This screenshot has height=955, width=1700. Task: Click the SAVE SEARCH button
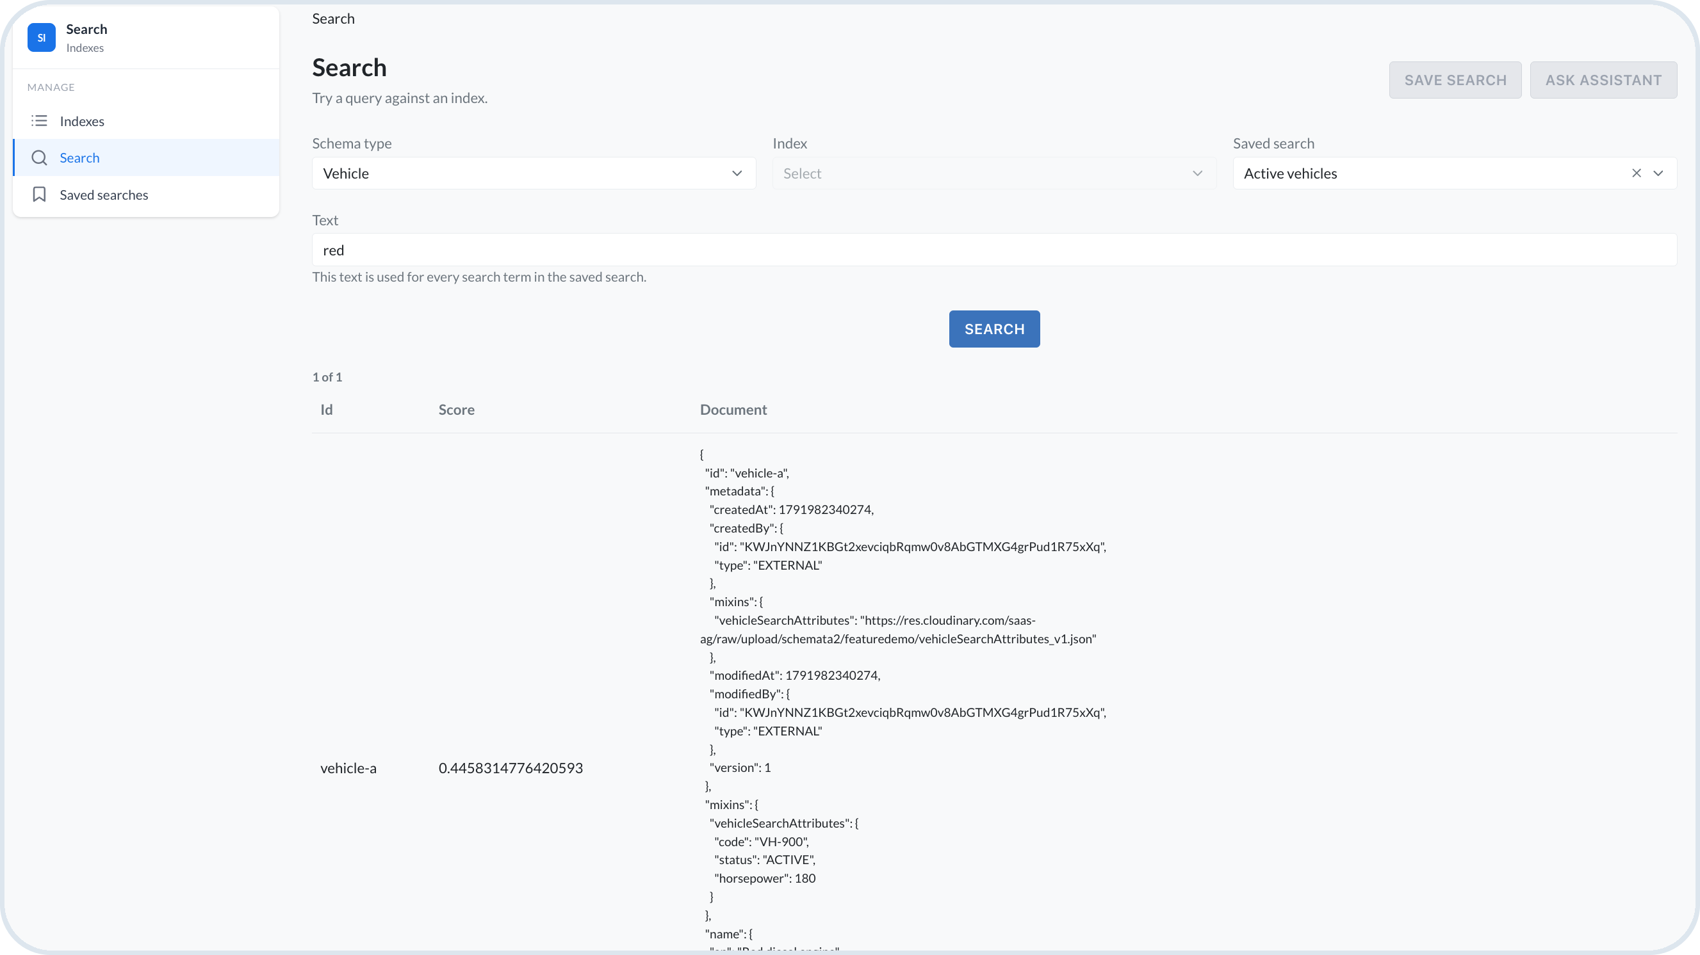coord(1455,81)
